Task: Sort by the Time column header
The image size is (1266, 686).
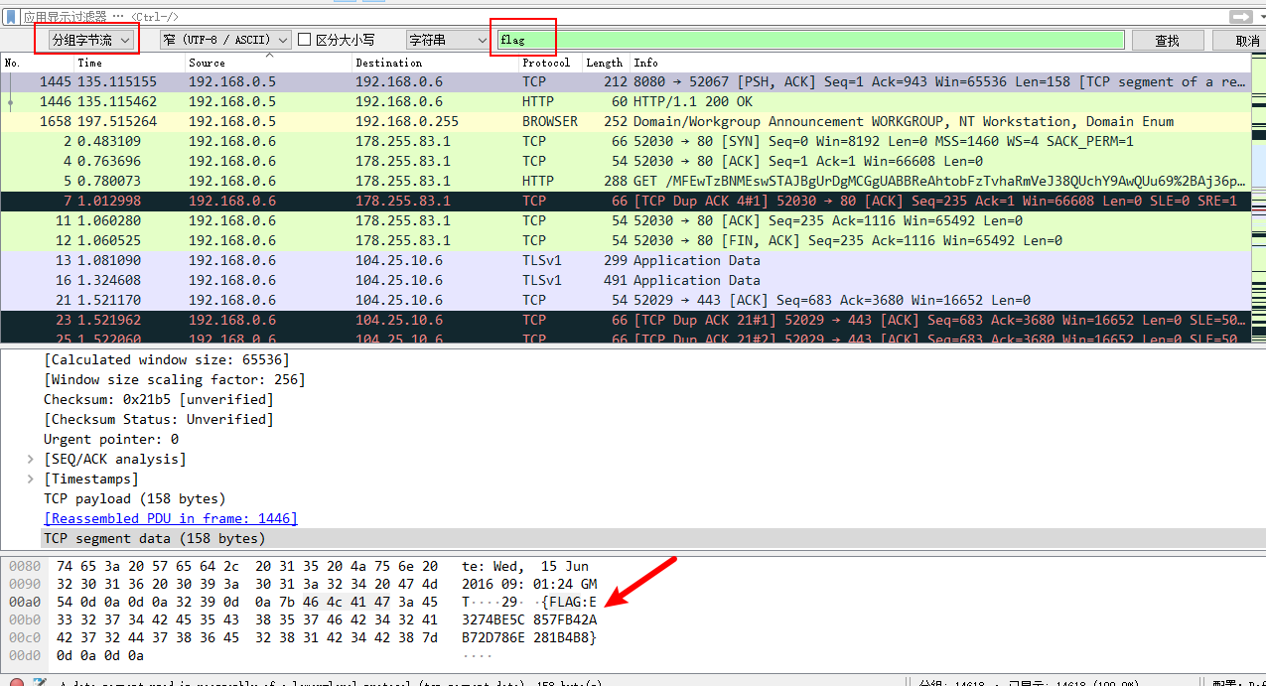Action: pyautogui.click(x=89, y=63)
